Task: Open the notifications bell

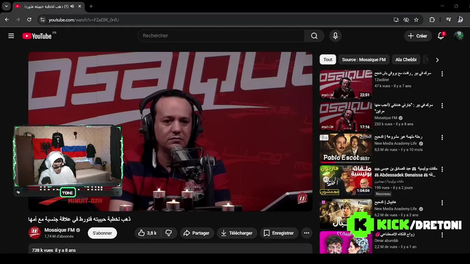Action: (441, 36)
